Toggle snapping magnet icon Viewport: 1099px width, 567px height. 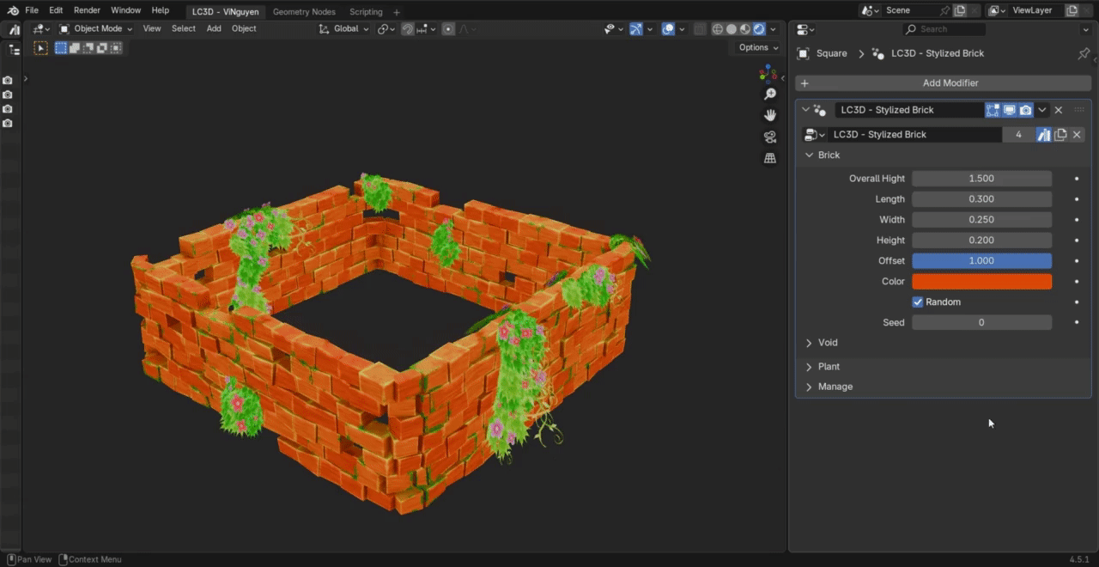(408, 29)
